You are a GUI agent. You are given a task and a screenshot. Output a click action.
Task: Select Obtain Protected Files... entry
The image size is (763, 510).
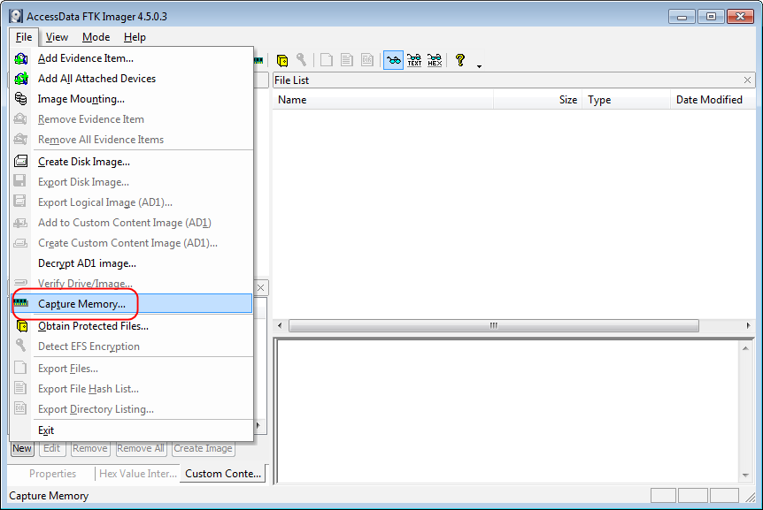(131, 326)
